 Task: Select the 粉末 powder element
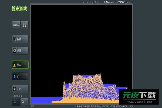(20, 65)
